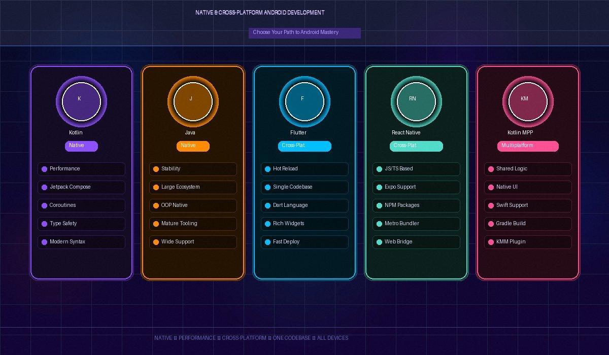The height and width of the screenshot is (355, 609).
Task: Click the Kotlin MPP 'KM' circle icon
Action: 528,101
